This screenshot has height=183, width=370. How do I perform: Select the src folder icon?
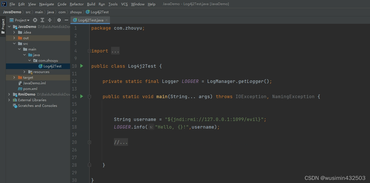(x=20, y=44)
